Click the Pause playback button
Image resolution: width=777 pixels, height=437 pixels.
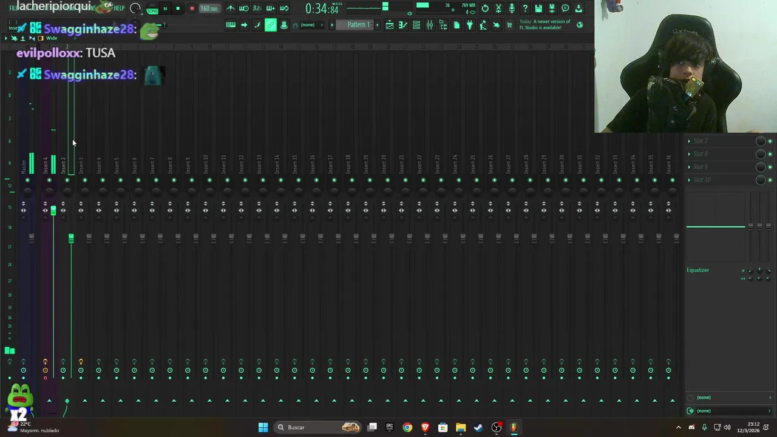click(165, 8)
